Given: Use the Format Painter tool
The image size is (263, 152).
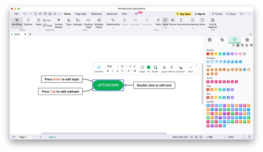Looking at the screenshot, I should [x=58, y=23].
